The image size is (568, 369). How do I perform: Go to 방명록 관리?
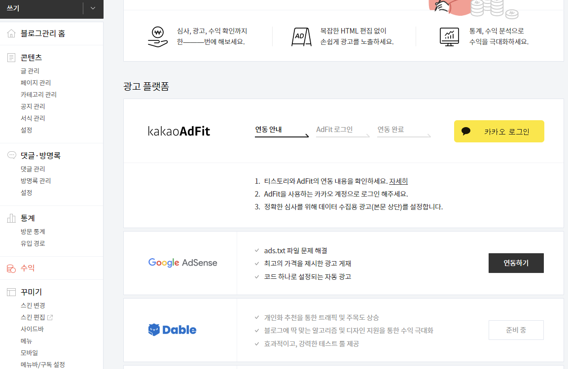click(x=35, y=181)
